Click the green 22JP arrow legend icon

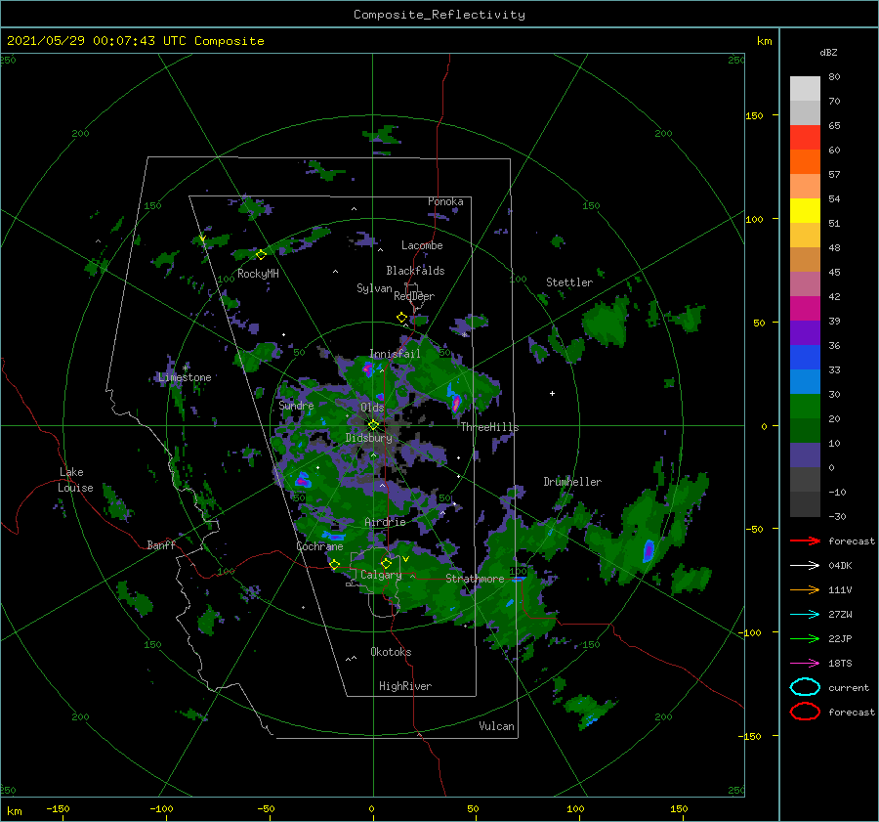click(x=805, y=638)
